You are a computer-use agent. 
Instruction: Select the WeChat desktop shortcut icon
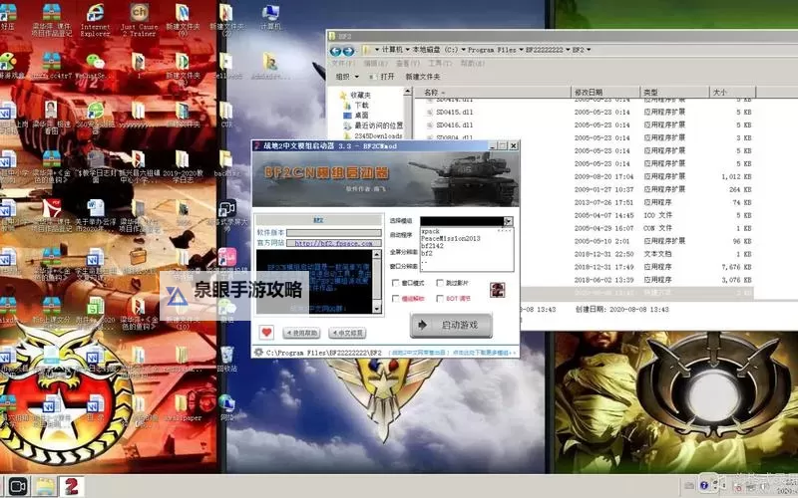[95, 66]
